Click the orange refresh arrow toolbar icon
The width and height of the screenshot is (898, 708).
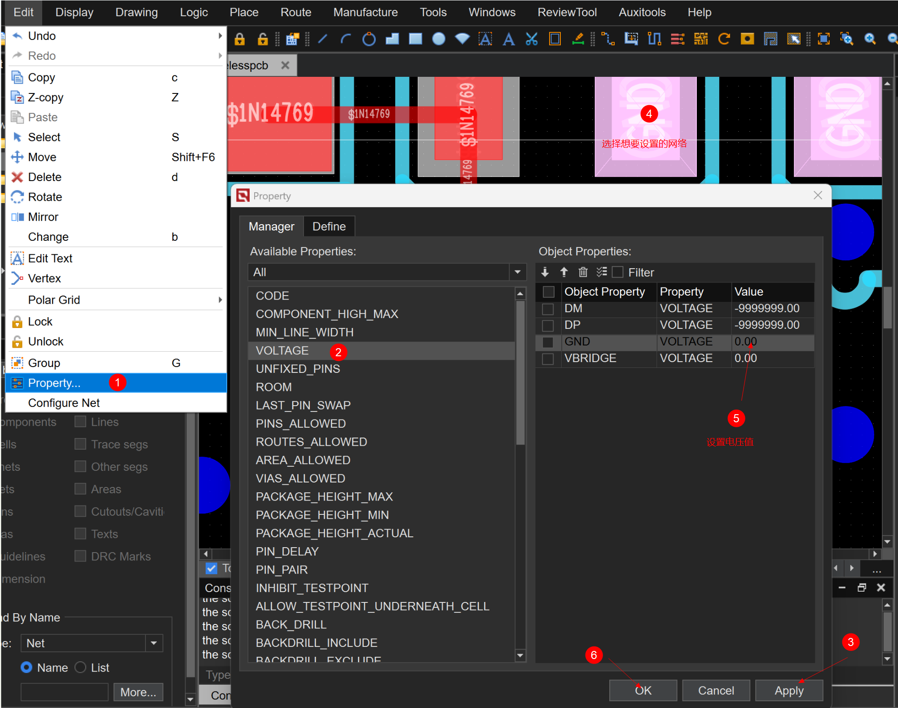(724, 40)
